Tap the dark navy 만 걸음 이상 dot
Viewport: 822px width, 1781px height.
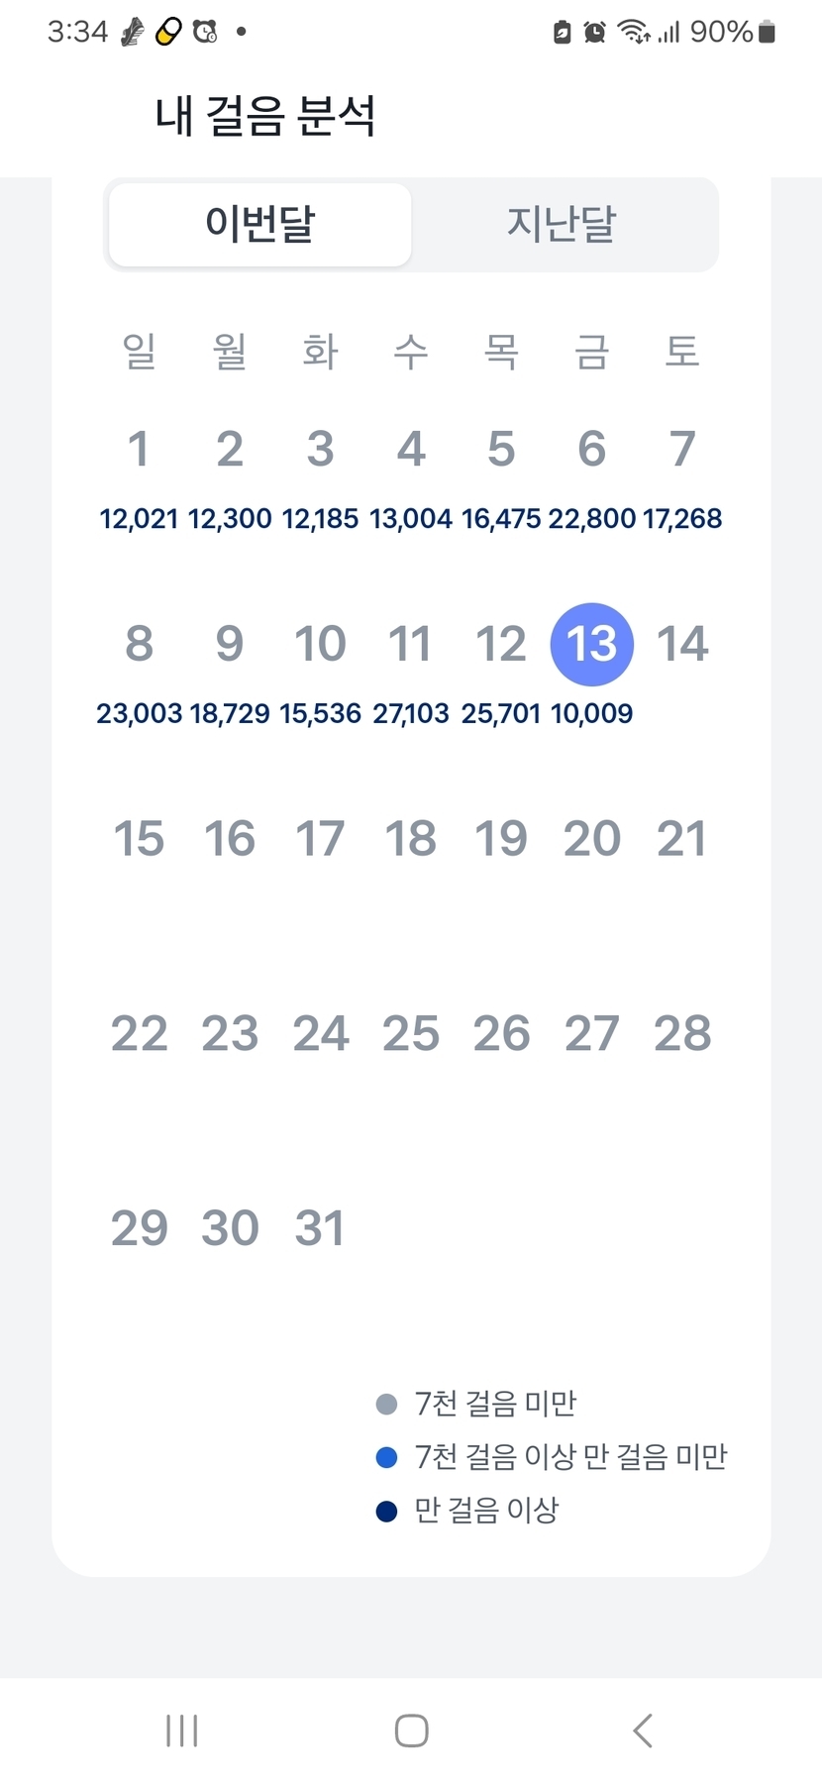click(x=386, y=1511)
